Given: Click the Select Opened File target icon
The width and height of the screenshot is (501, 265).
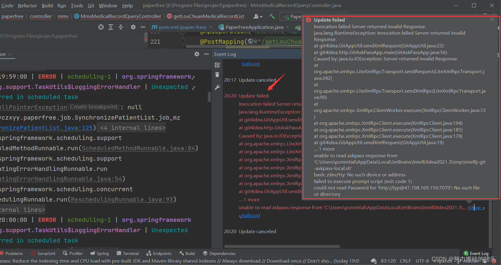Looking at the screenshot, I should tap(101, 27).
